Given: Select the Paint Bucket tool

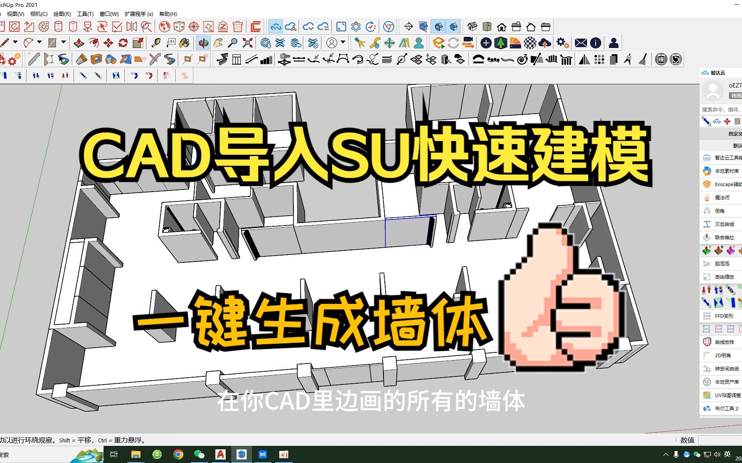Looking at the screenshot, I should point(185,43).
